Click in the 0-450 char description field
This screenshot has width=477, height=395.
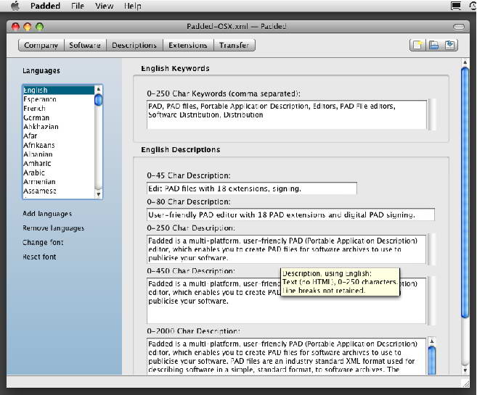pyautogui.click(x=287, y=301)
